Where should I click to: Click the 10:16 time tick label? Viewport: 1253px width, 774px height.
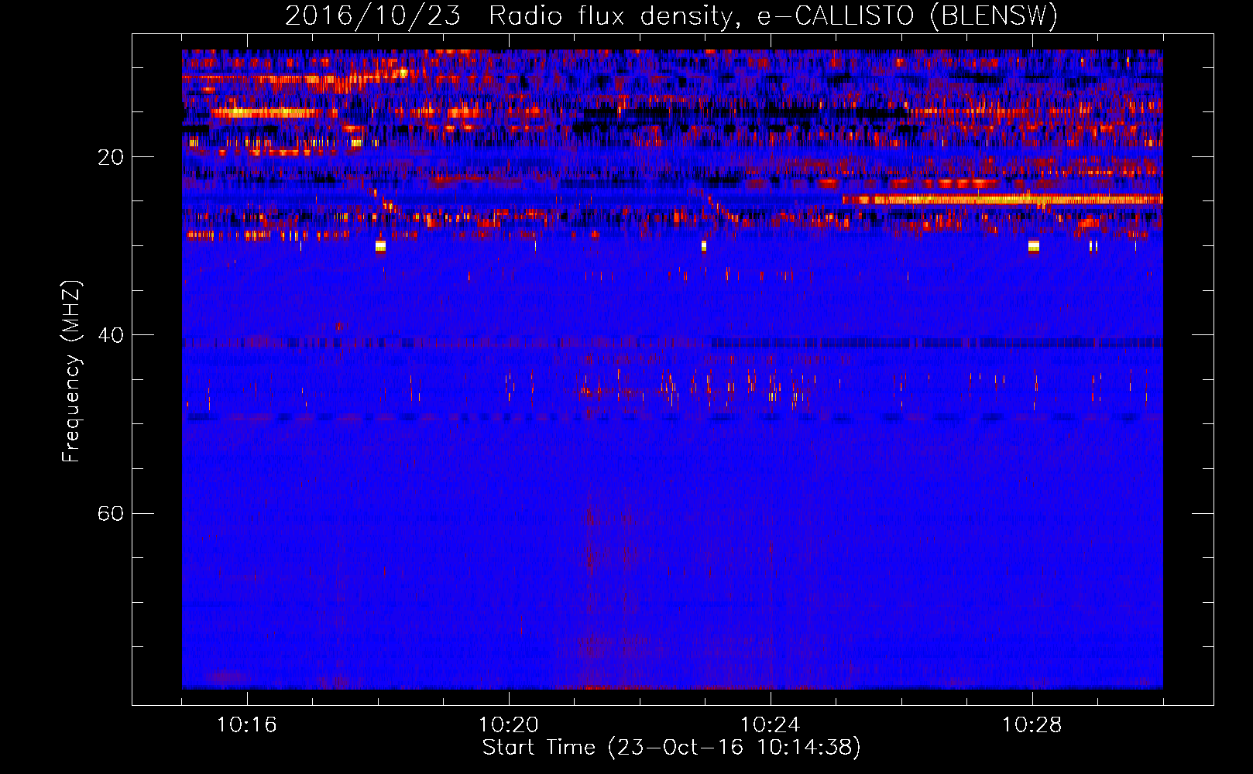click(x=246, y=725)
